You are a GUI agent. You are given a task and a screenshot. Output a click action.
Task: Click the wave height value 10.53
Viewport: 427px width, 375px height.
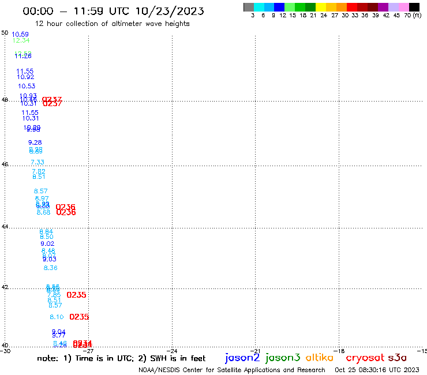tap(27, 86)
